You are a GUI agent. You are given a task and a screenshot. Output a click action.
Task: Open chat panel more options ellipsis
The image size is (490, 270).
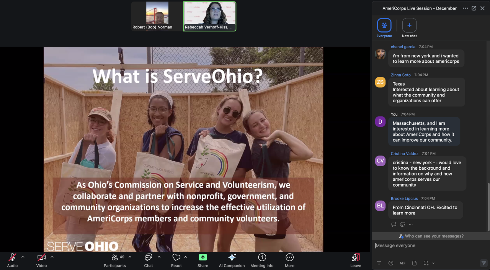[465, 8]
